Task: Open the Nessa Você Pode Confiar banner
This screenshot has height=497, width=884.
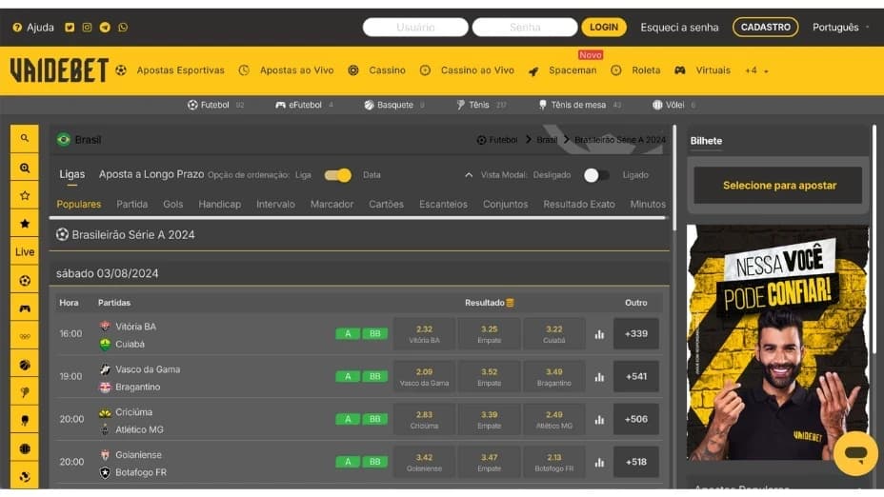Action: [x=778, y=343]
